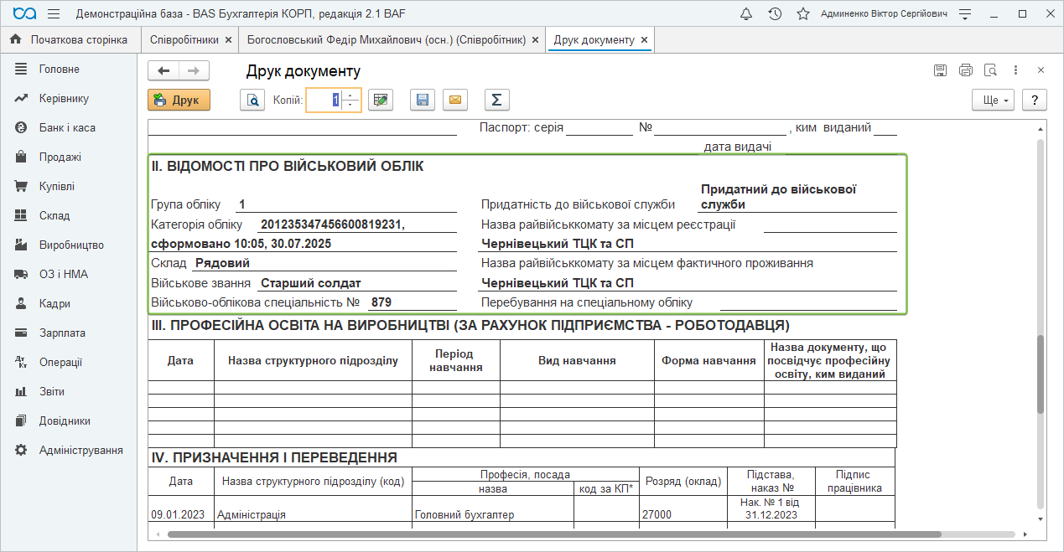
Task: Click the question mark help button
Action: (x=1035, y=101)
